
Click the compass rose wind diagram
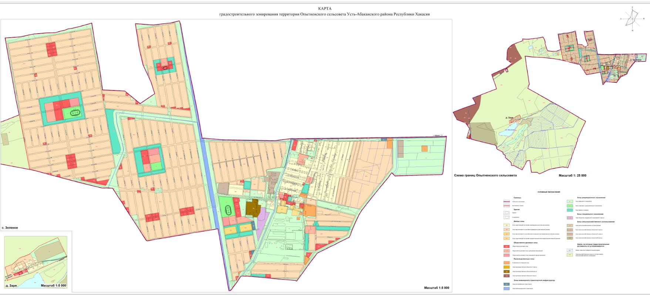[x=633, y=18]
